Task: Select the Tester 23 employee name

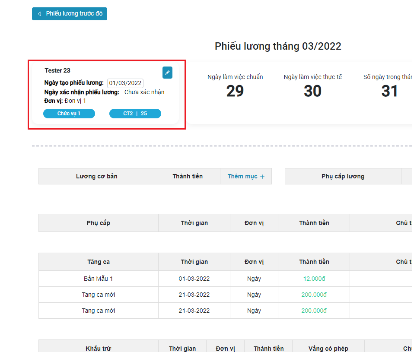Action: point(57,70)
